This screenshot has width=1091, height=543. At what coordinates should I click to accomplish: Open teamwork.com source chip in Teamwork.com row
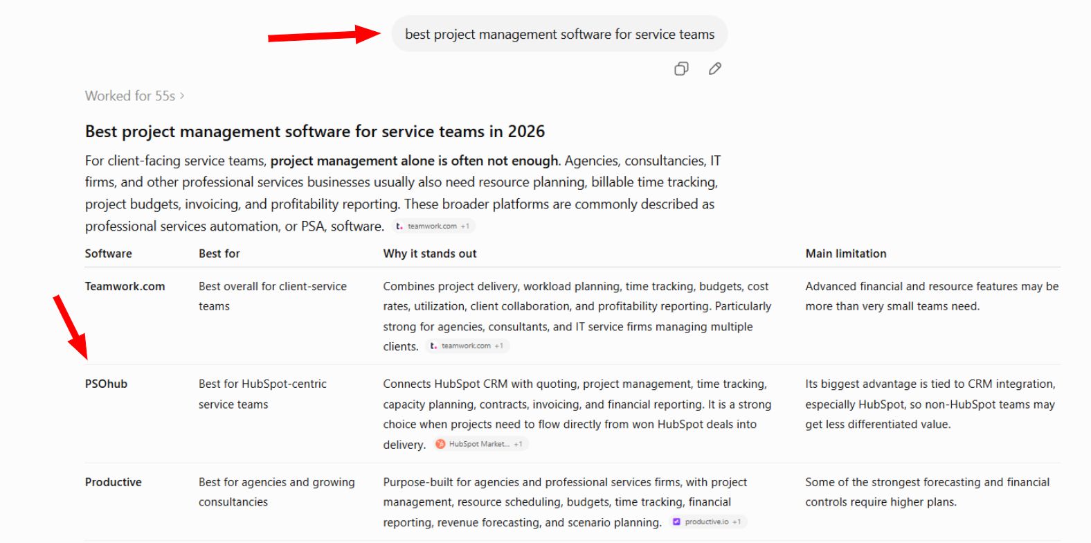click(x=467, y=346)
